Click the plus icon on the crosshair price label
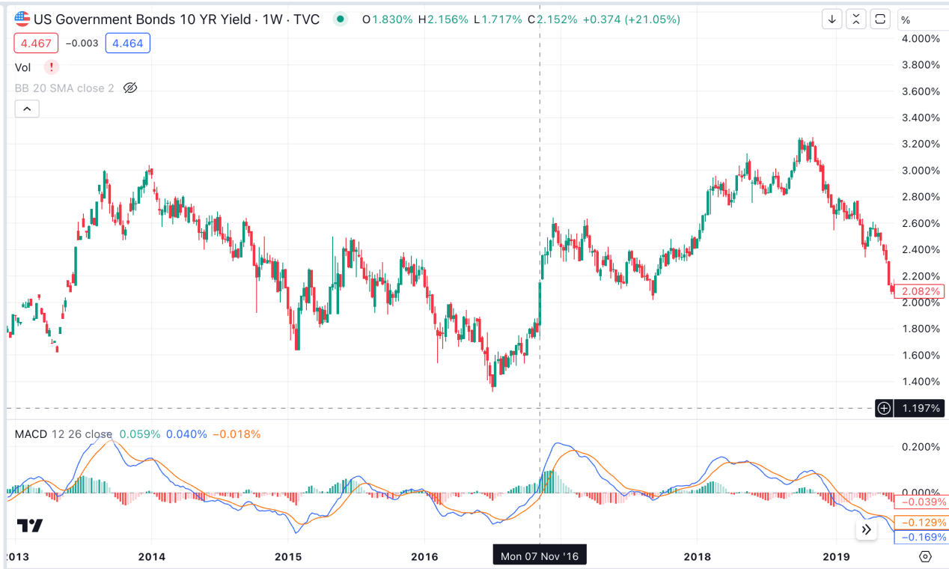 [x=884, y=408]
